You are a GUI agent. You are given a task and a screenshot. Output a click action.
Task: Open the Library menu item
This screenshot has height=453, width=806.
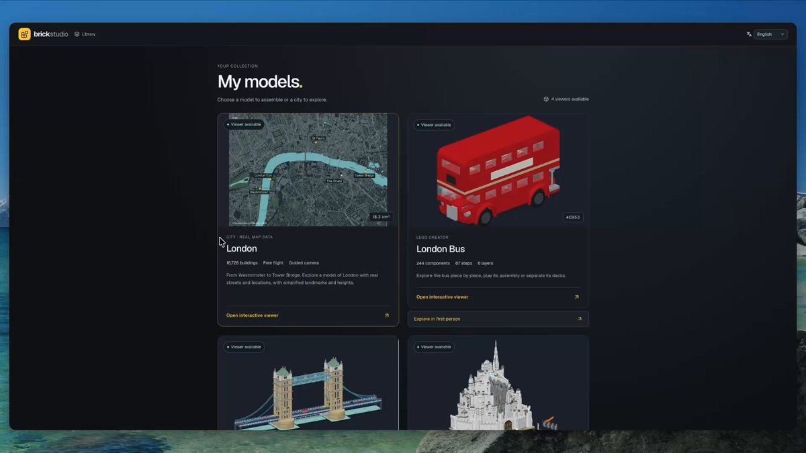pos(85,34)
